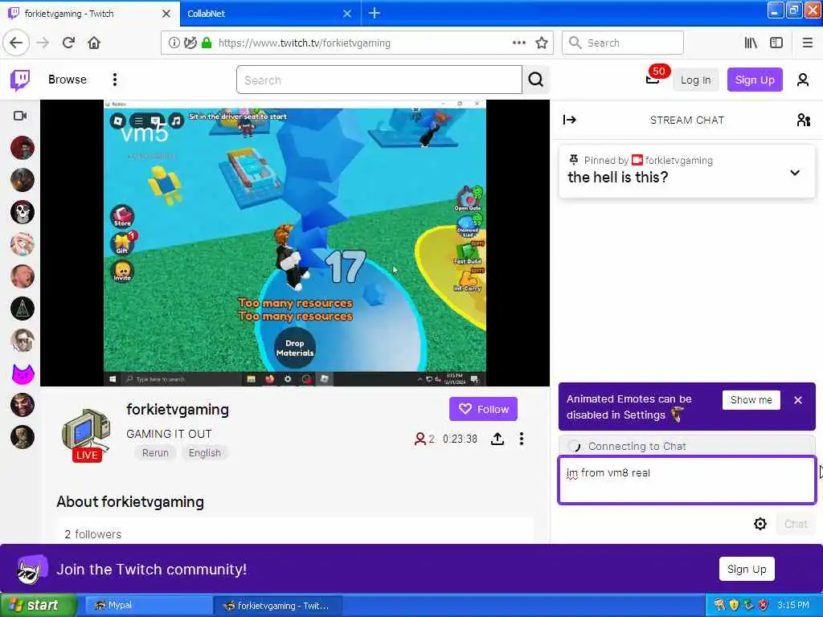Close the CollabNet tab
Screen dimensions: 823x617
[x=347, y=14]
